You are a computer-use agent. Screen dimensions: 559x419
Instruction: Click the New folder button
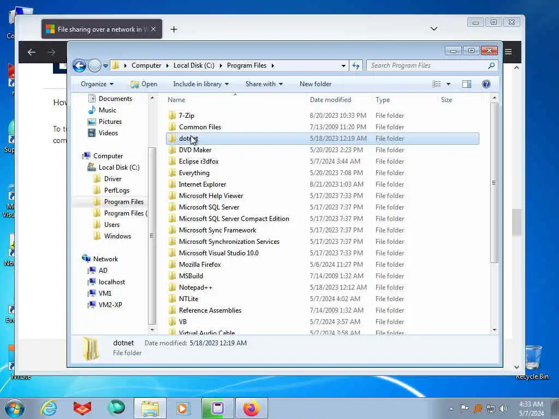click(316, 84)
